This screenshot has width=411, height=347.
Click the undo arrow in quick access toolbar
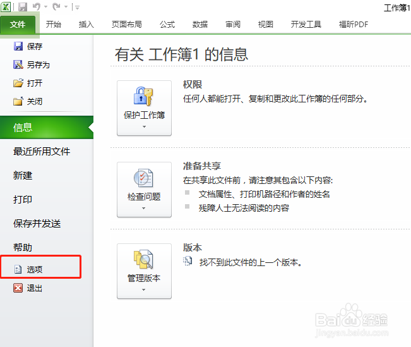37,6
